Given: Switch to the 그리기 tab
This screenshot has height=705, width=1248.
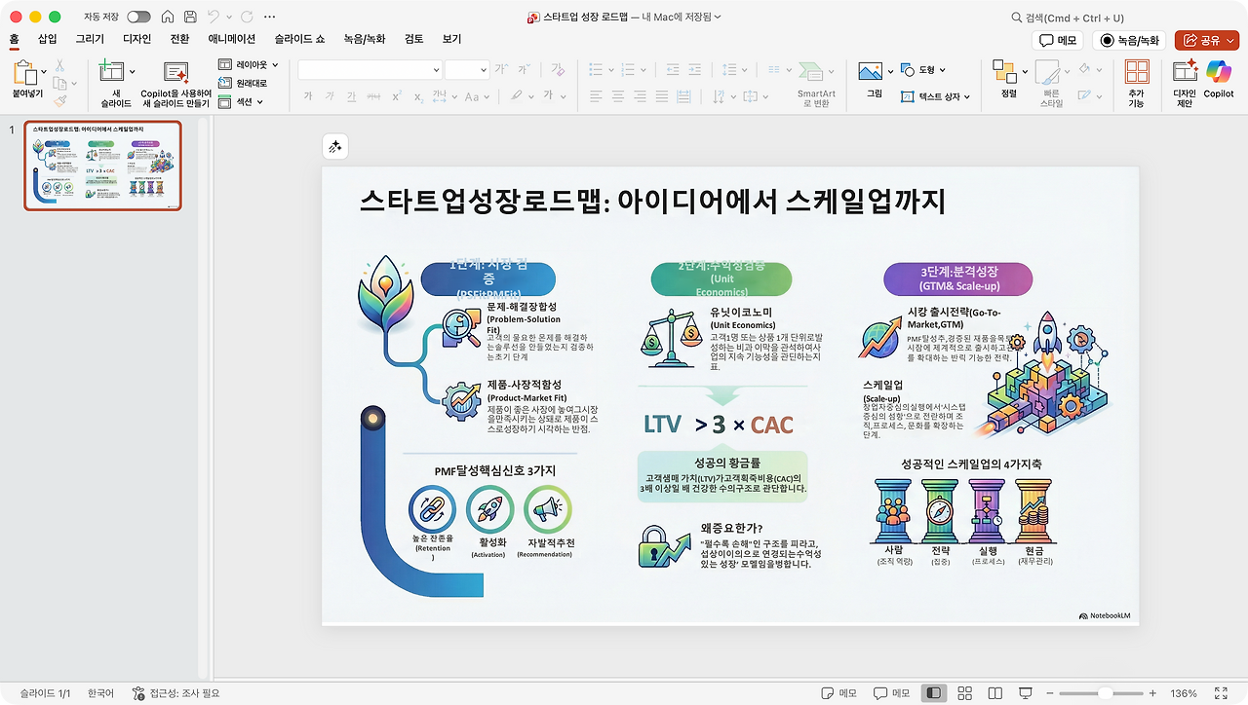Looking at the screenshot, I should click(x=90, y=39).
